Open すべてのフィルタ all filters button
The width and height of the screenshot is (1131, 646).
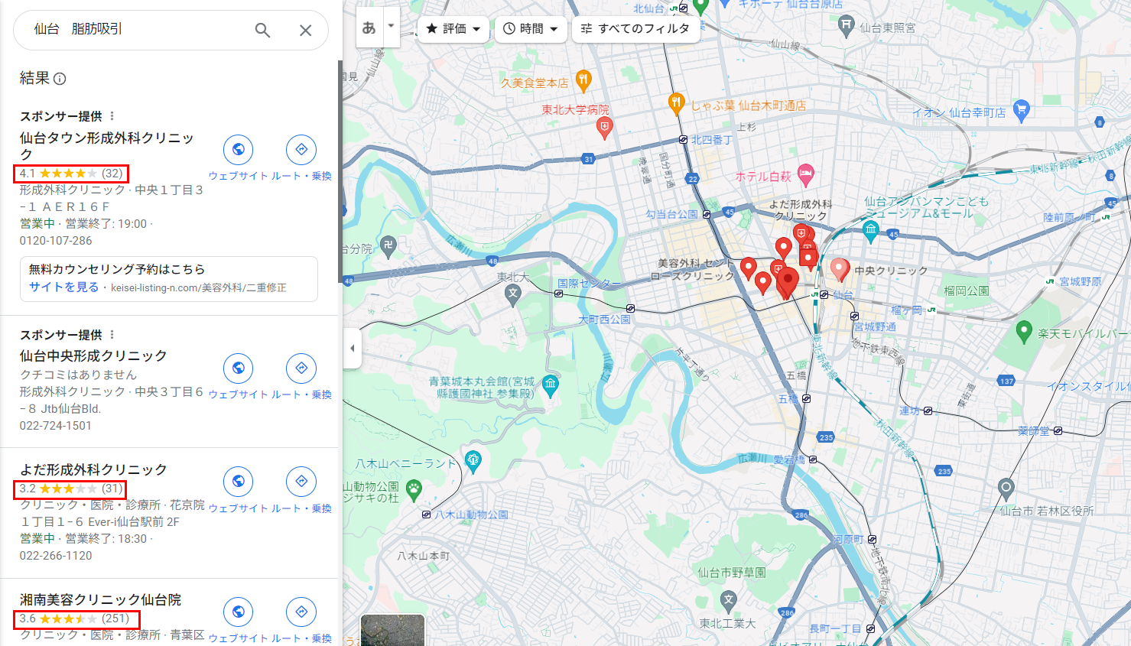pos(635,29)
